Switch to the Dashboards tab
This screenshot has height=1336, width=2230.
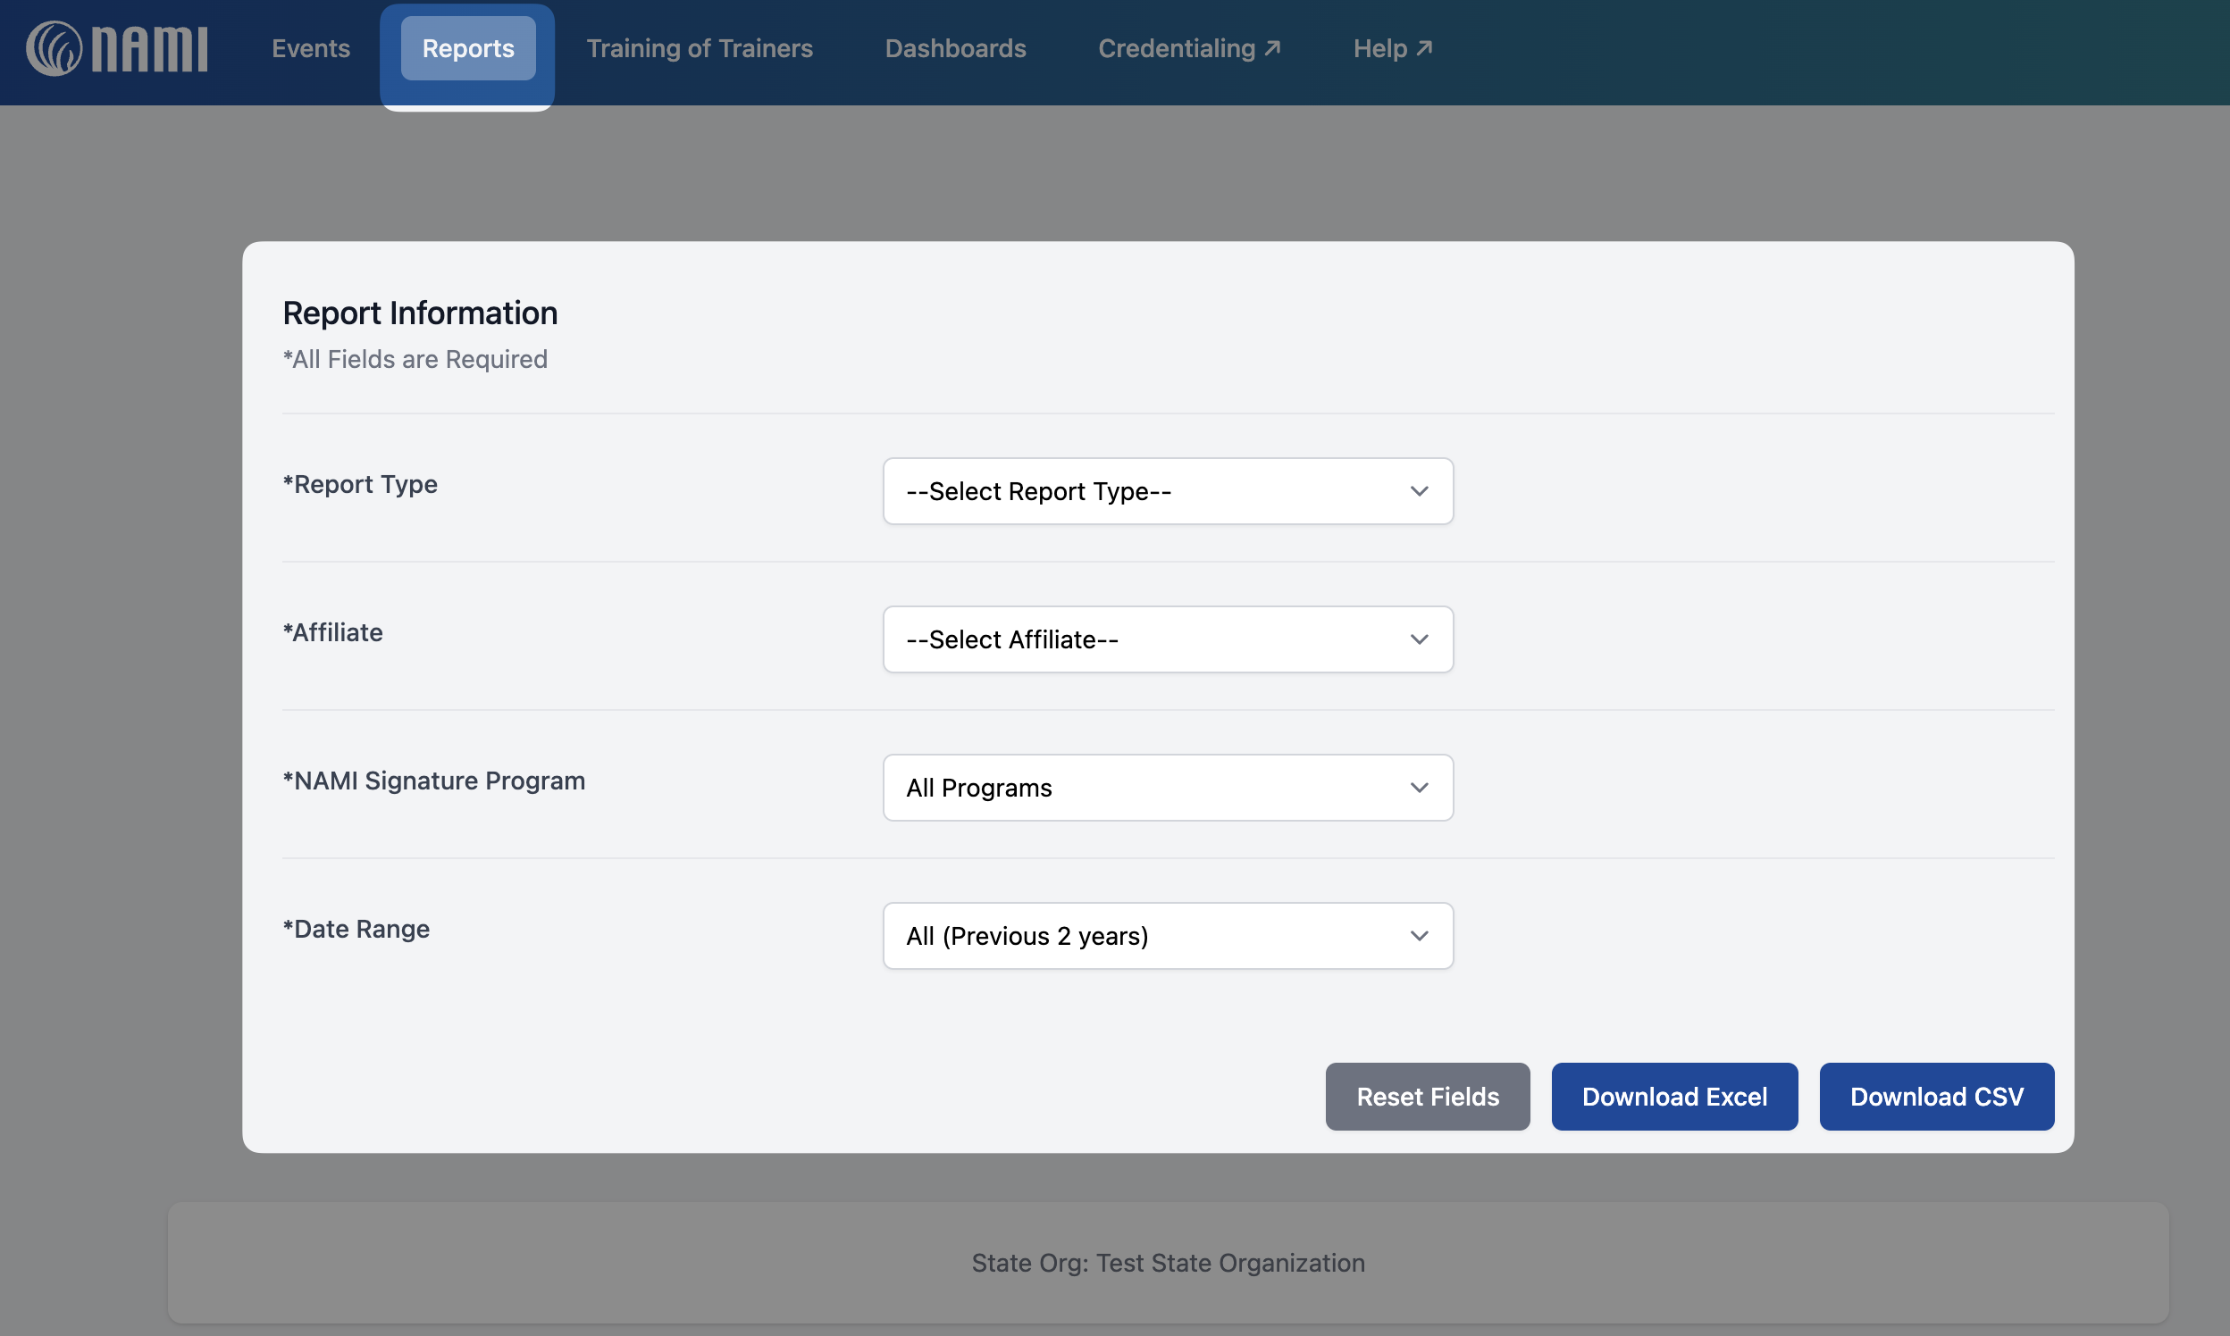click(x=955, y=48)
